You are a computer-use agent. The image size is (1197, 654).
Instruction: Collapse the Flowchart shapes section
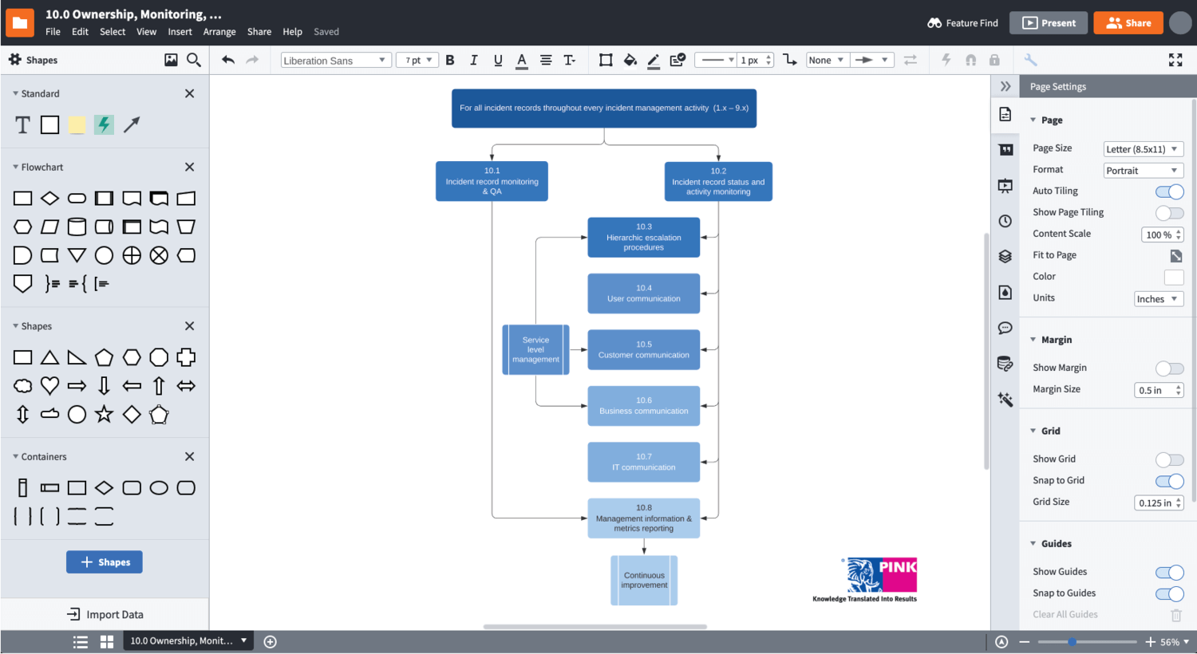pos(16,167)
